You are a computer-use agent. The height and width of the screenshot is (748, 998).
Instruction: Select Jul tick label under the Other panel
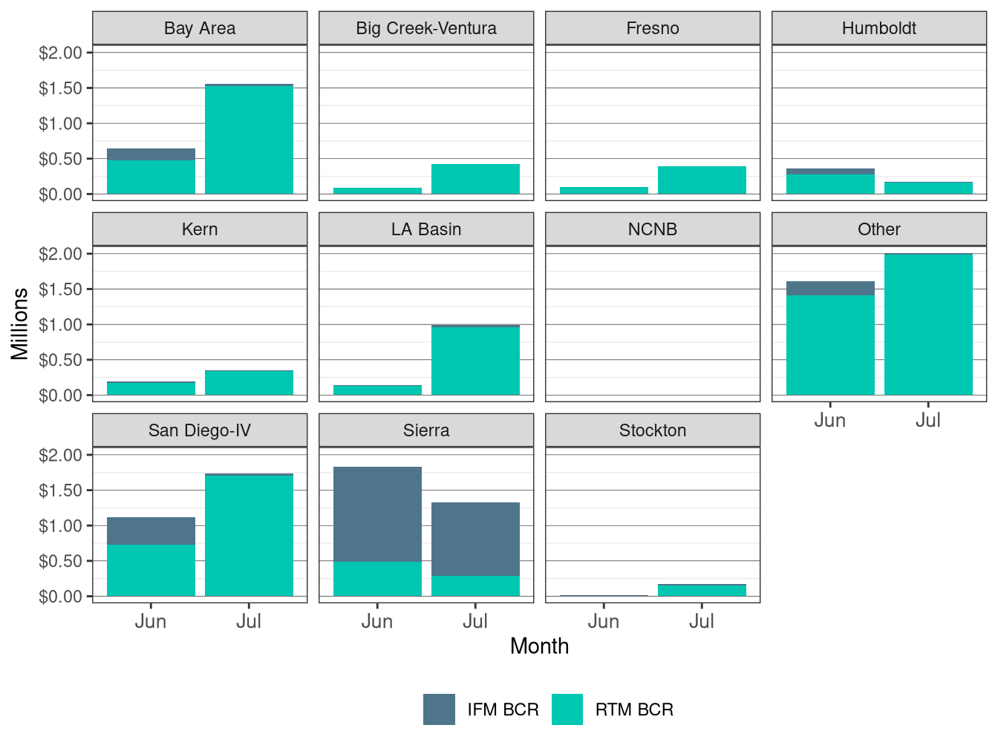[x=928, y=420]
